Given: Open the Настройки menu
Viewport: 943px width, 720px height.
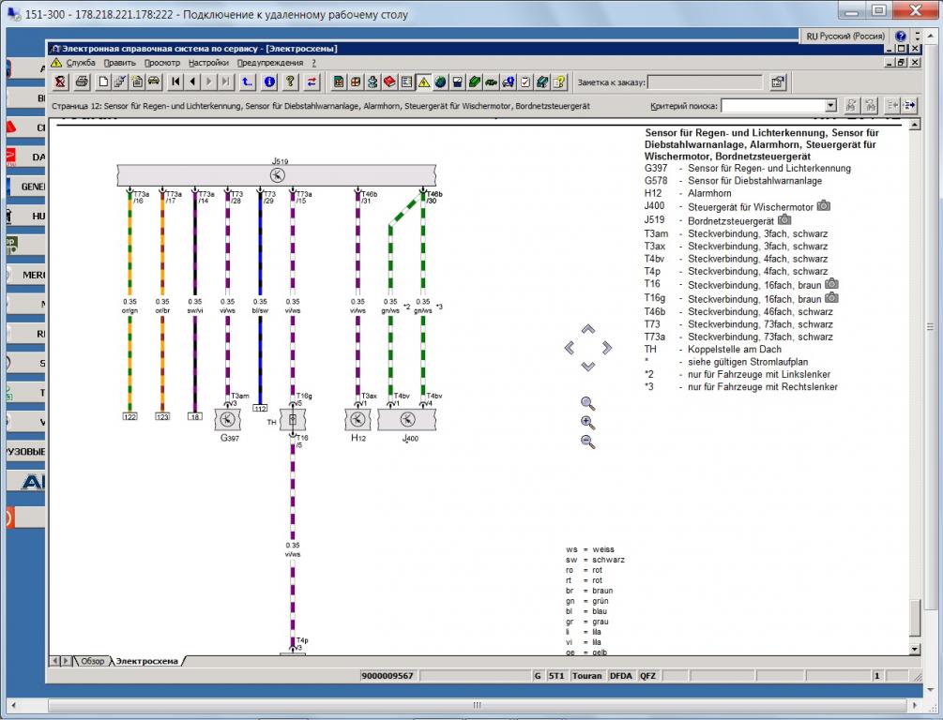Looking at the screenshot, I should pyautogui.click(x=208, y=63).
